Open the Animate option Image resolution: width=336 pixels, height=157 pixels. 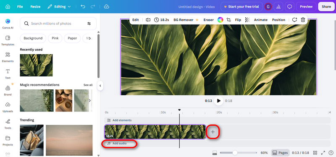(x=261, y=20)
